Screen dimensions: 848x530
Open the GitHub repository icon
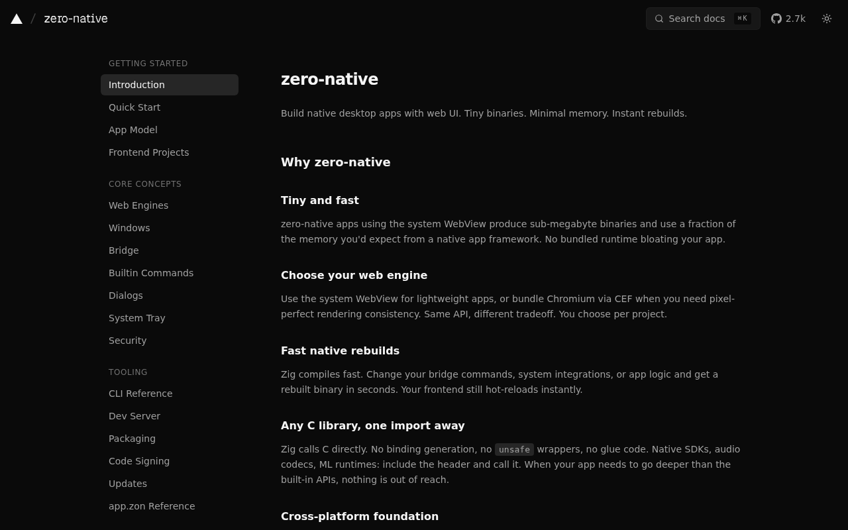coord(776,19)
